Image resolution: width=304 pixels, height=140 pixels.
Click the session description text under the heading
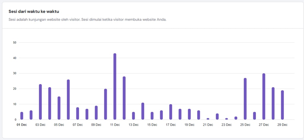point(88,20)
